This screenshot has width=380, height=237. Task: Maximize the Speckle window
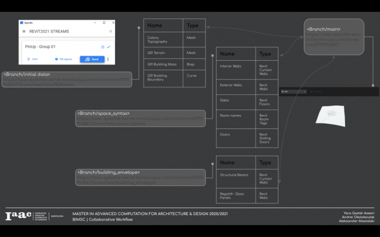coord(104,23)
